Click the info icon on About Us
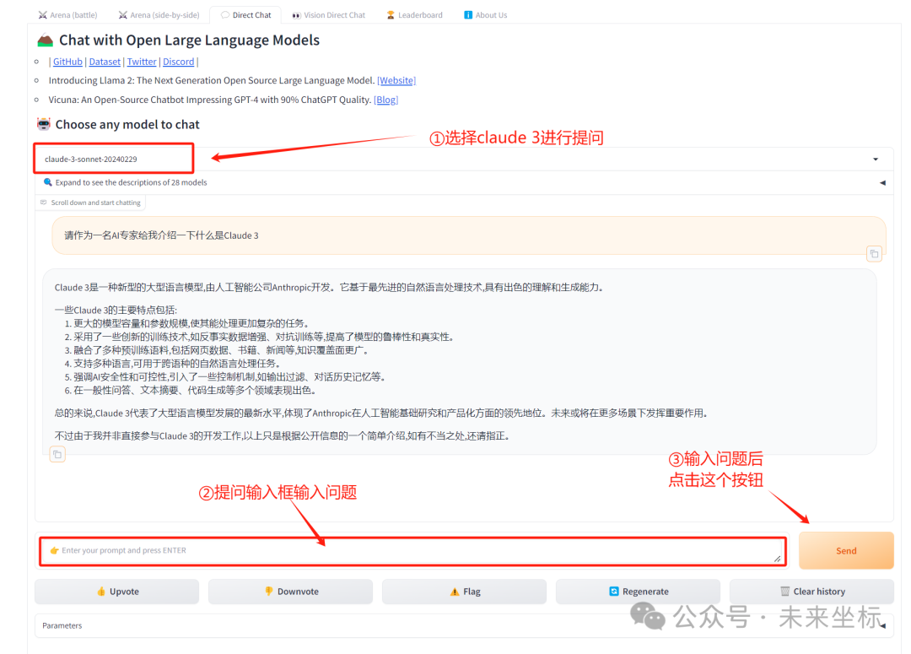911x654 pixels. pyautogui.click(x=467, y=15)
